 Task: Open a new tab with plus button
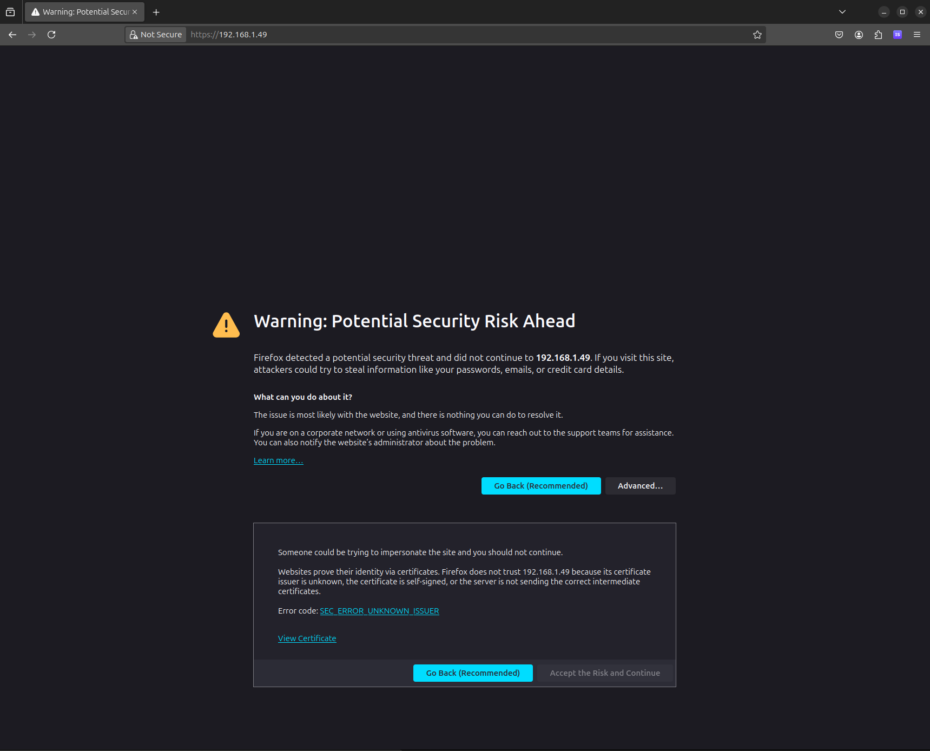[x=156, y=12]
